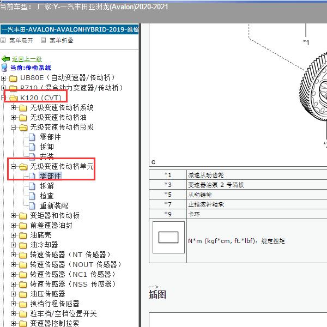Expand the UB80E folder node
The height and width of the screenshot is (327, 327).
(3, 78)
